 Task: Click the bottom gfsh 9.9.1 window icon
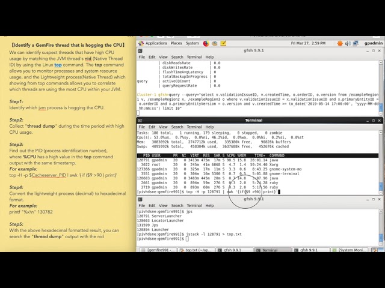point(140,199)
